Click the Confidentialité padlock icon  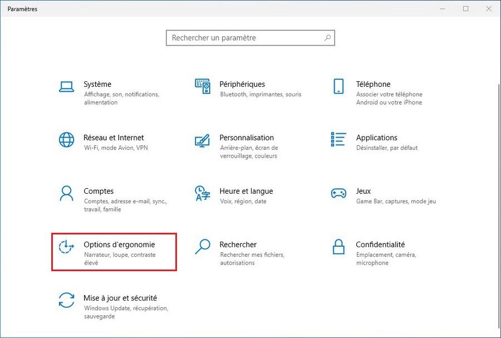[x=338, y=247]
